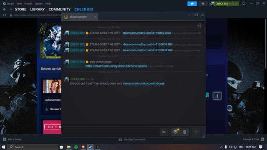Click the Steam page vertical scrollbar
This screenshot has width=267, height=150.
tap(265, 43)
